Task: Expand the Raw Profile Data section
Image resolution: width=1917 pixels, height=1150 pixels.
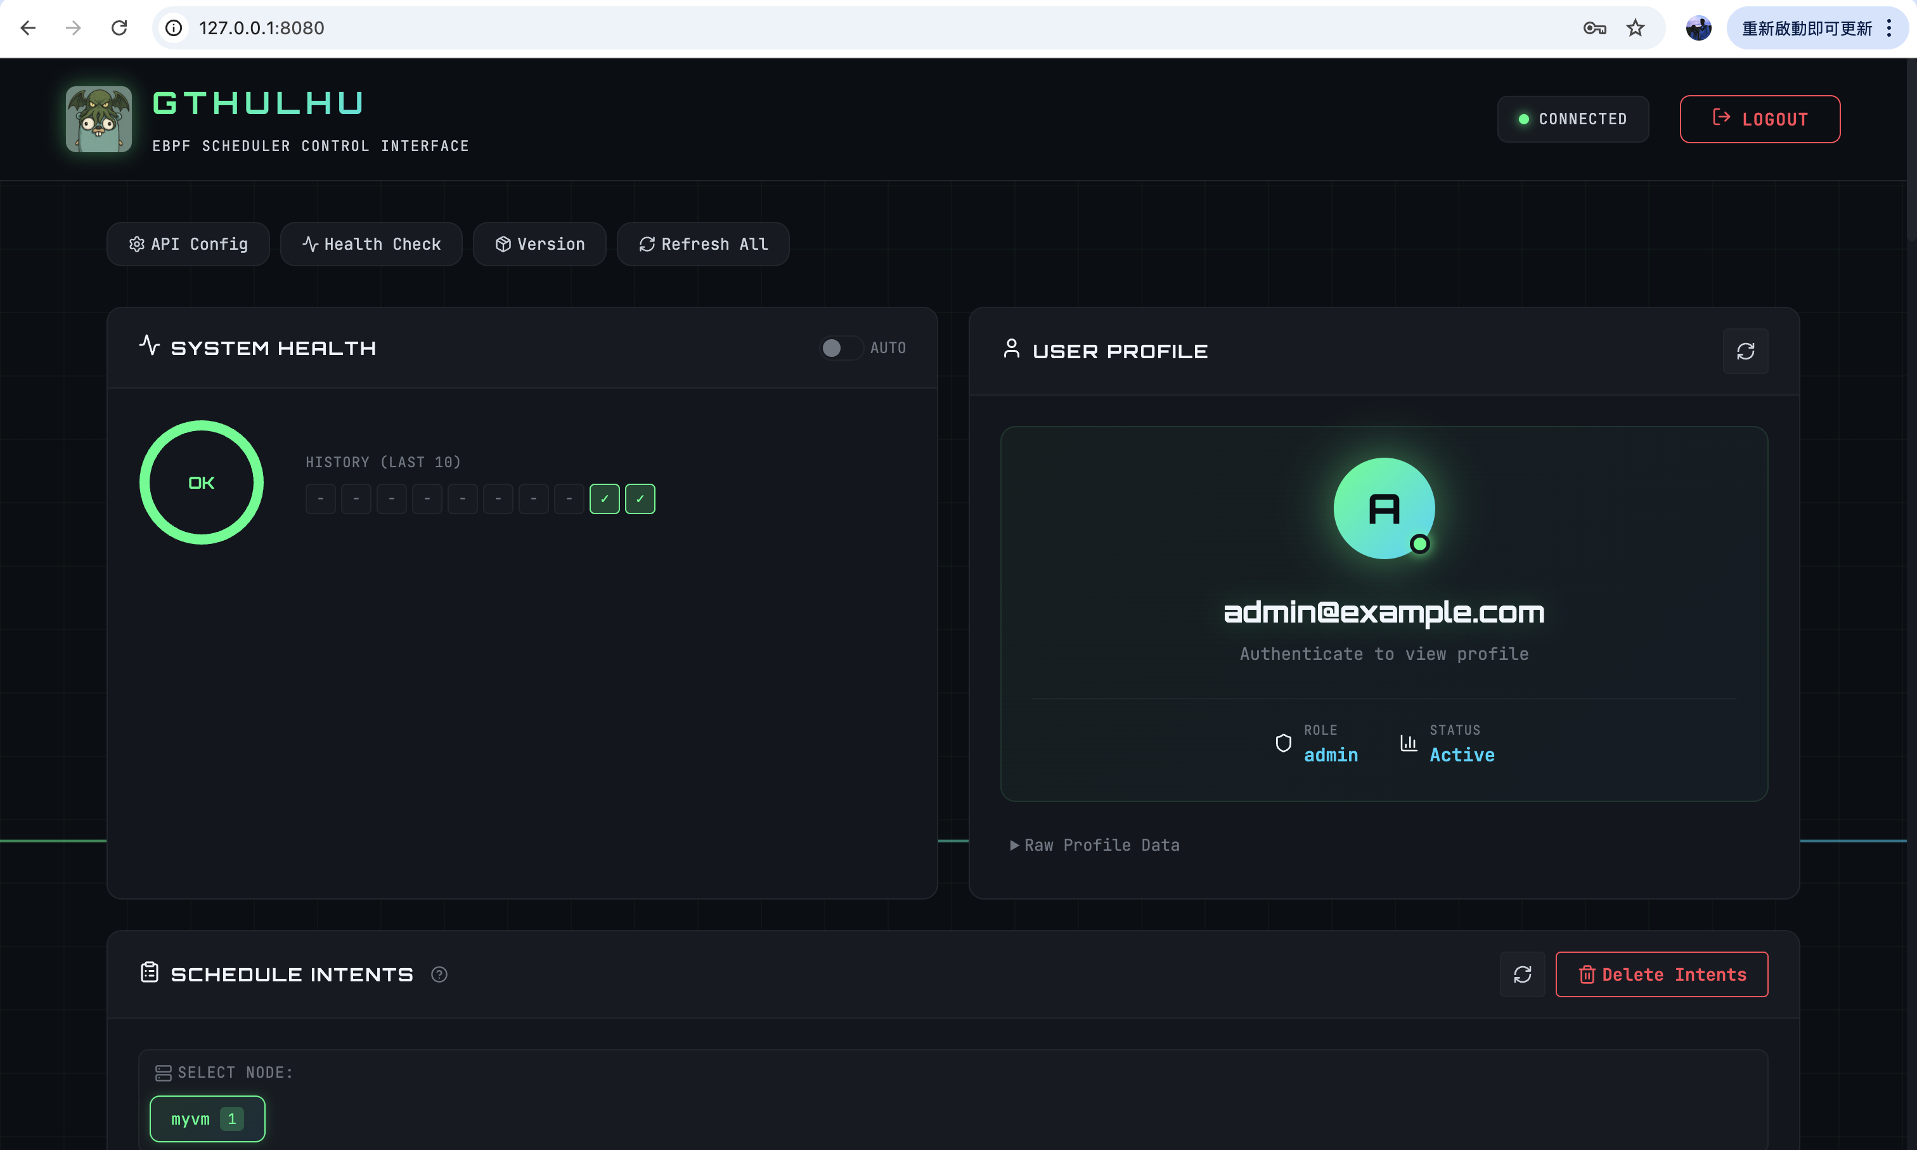Action: [1094, 844]
